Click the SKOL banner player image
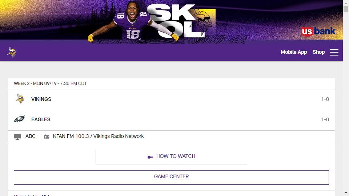The image size is (349, 196). click(133, 21)
